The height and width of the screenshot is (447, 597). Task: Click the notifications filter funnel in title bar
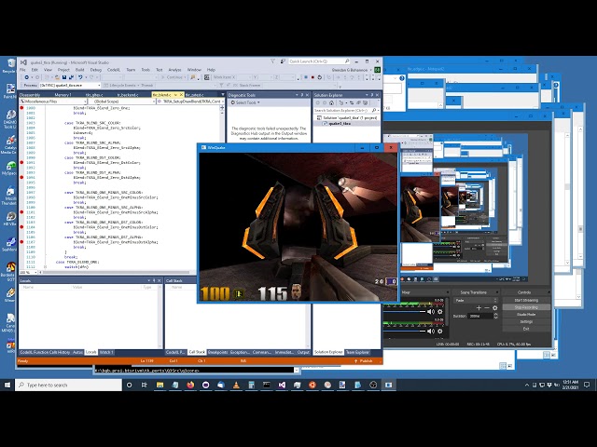tap(272, 61)
